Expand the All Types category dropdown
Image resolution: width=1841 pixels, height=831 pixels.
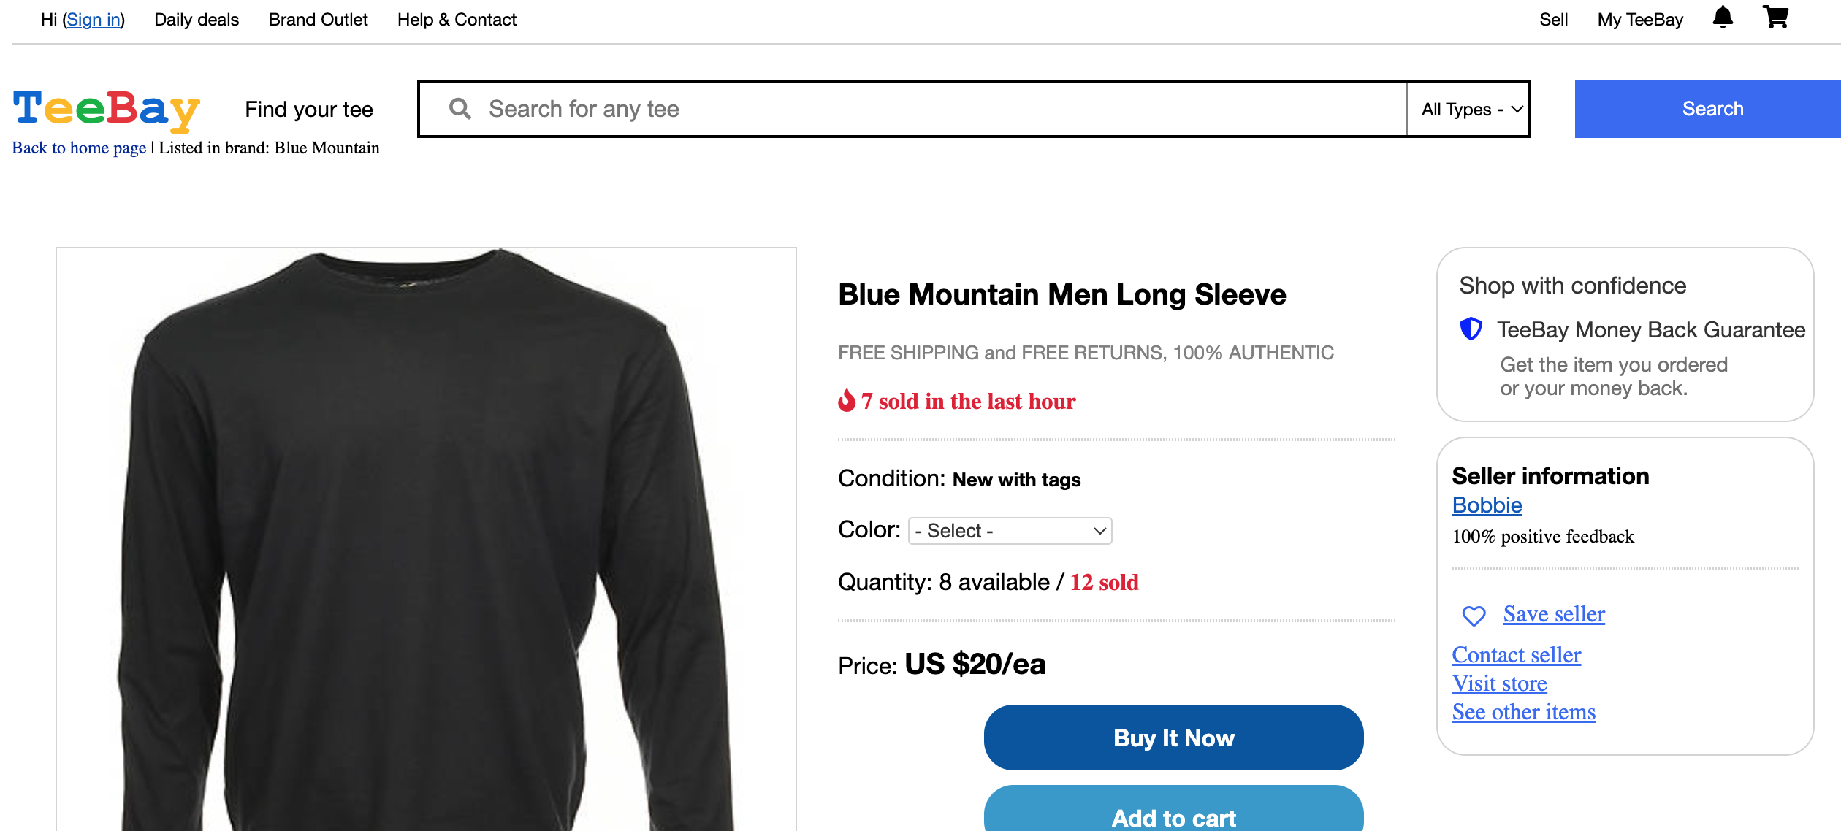coord(1468,109)
